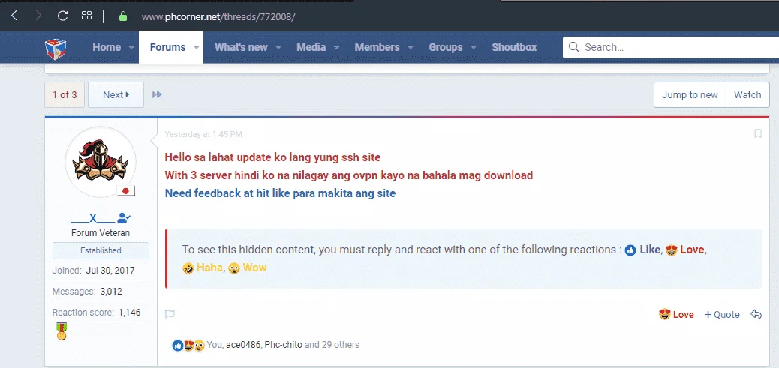Image resolution: width=779 pixels, height=368 pixels.
Task: Reload the page with refresh icon
Action: tap(62, 16)
